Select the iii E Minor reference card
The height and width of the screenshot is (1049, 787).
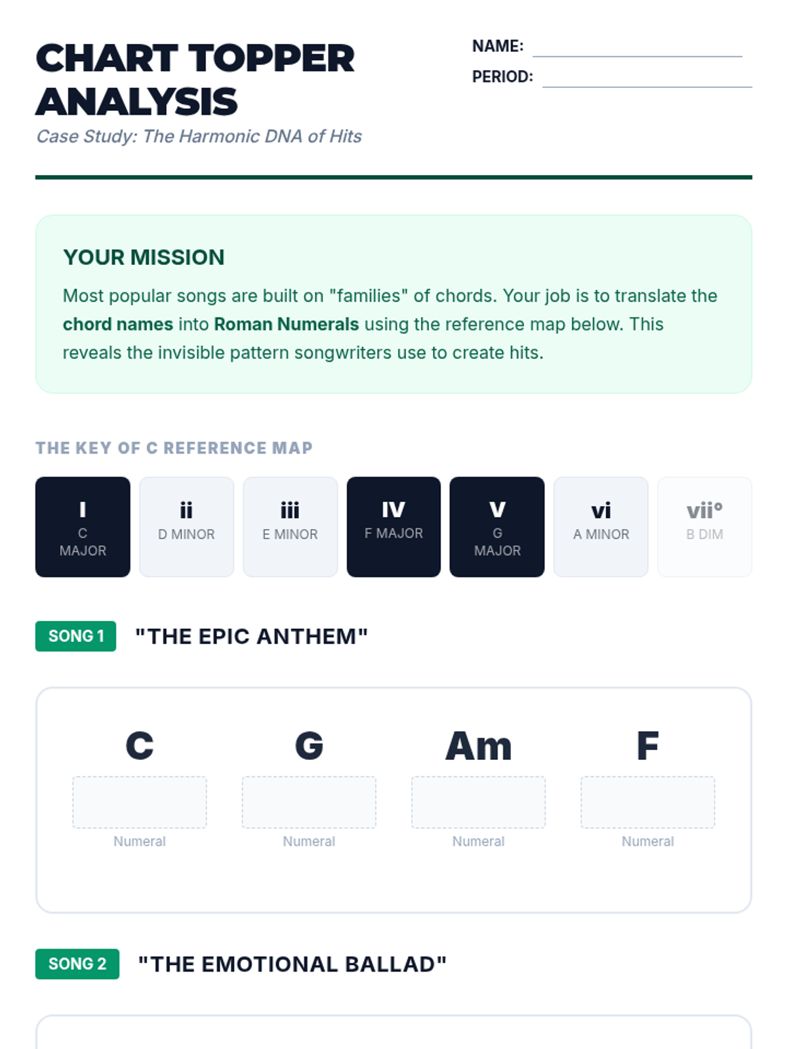tap(290, 527)
